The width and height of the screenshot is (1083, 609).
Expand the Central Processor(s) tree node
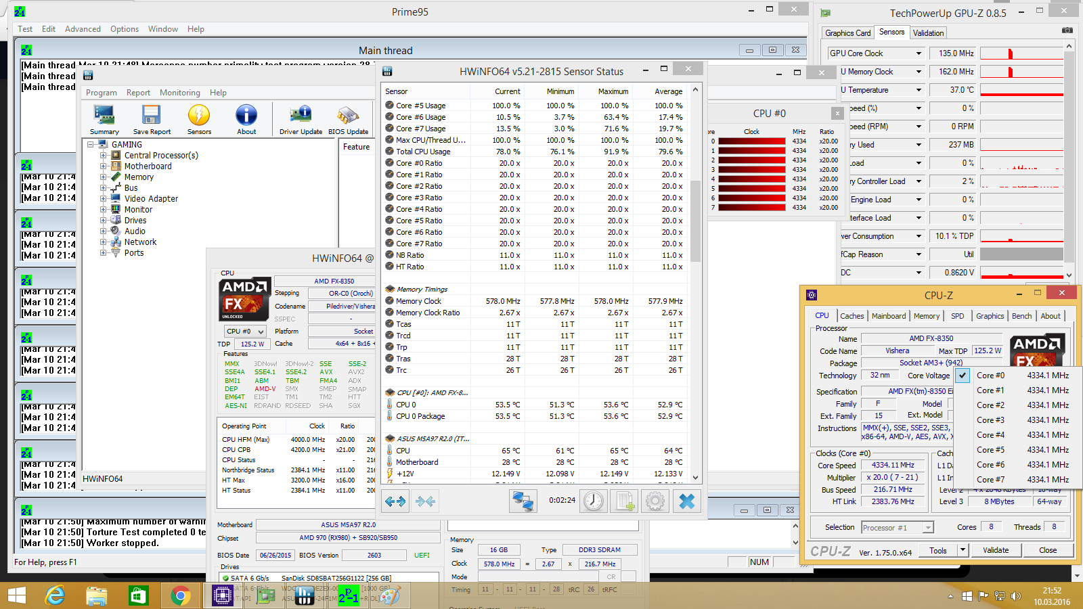(103, 155)
